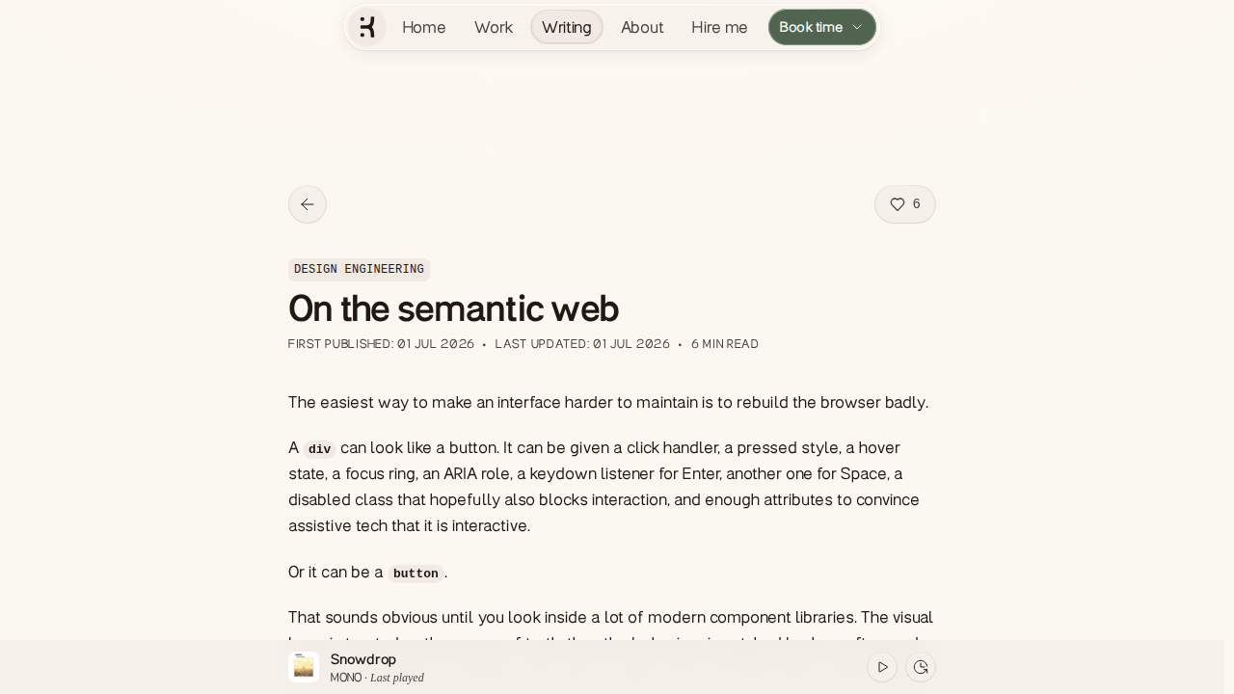
Task: Expand the Book time dropdown chevron
Action: point(857,27)
